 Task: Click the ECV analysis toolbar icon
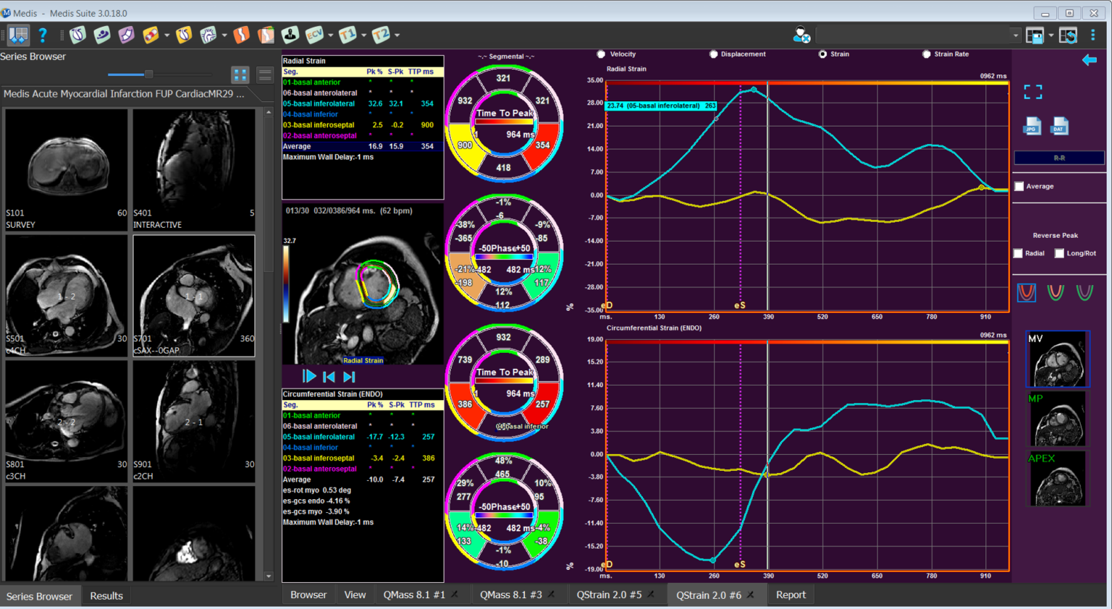(x=315, y=35)
